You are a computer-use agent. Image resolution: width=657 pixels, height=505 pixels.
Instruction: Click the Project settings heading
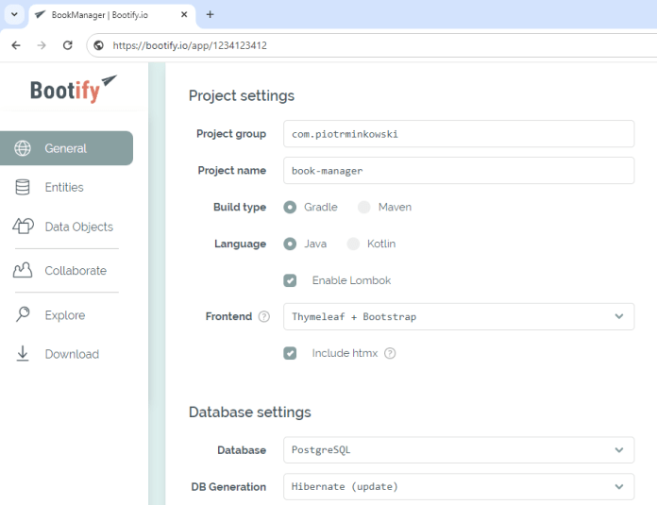click(242, 96)
